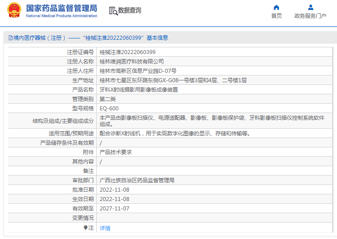Click the 第二类 category value

coord(108,99)
